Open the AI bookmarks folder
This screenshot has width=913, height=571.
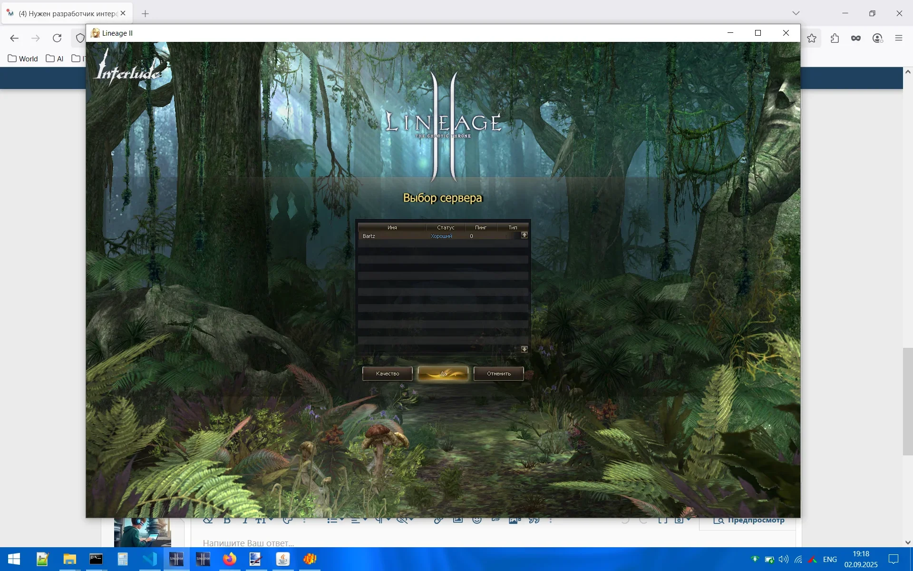[55, 59]
